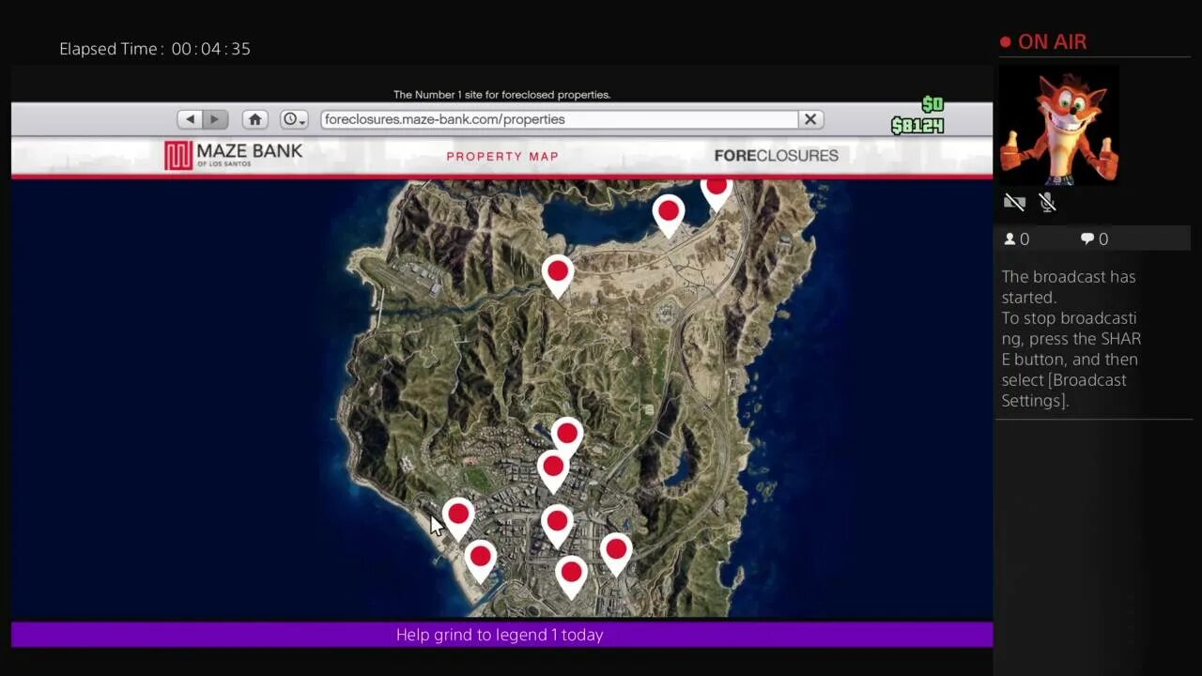Open the Crash Bandicoot broadcaster avatar
Image resolution: width=1202 pixels, height=676 pixels.
tap(1058, 125)
